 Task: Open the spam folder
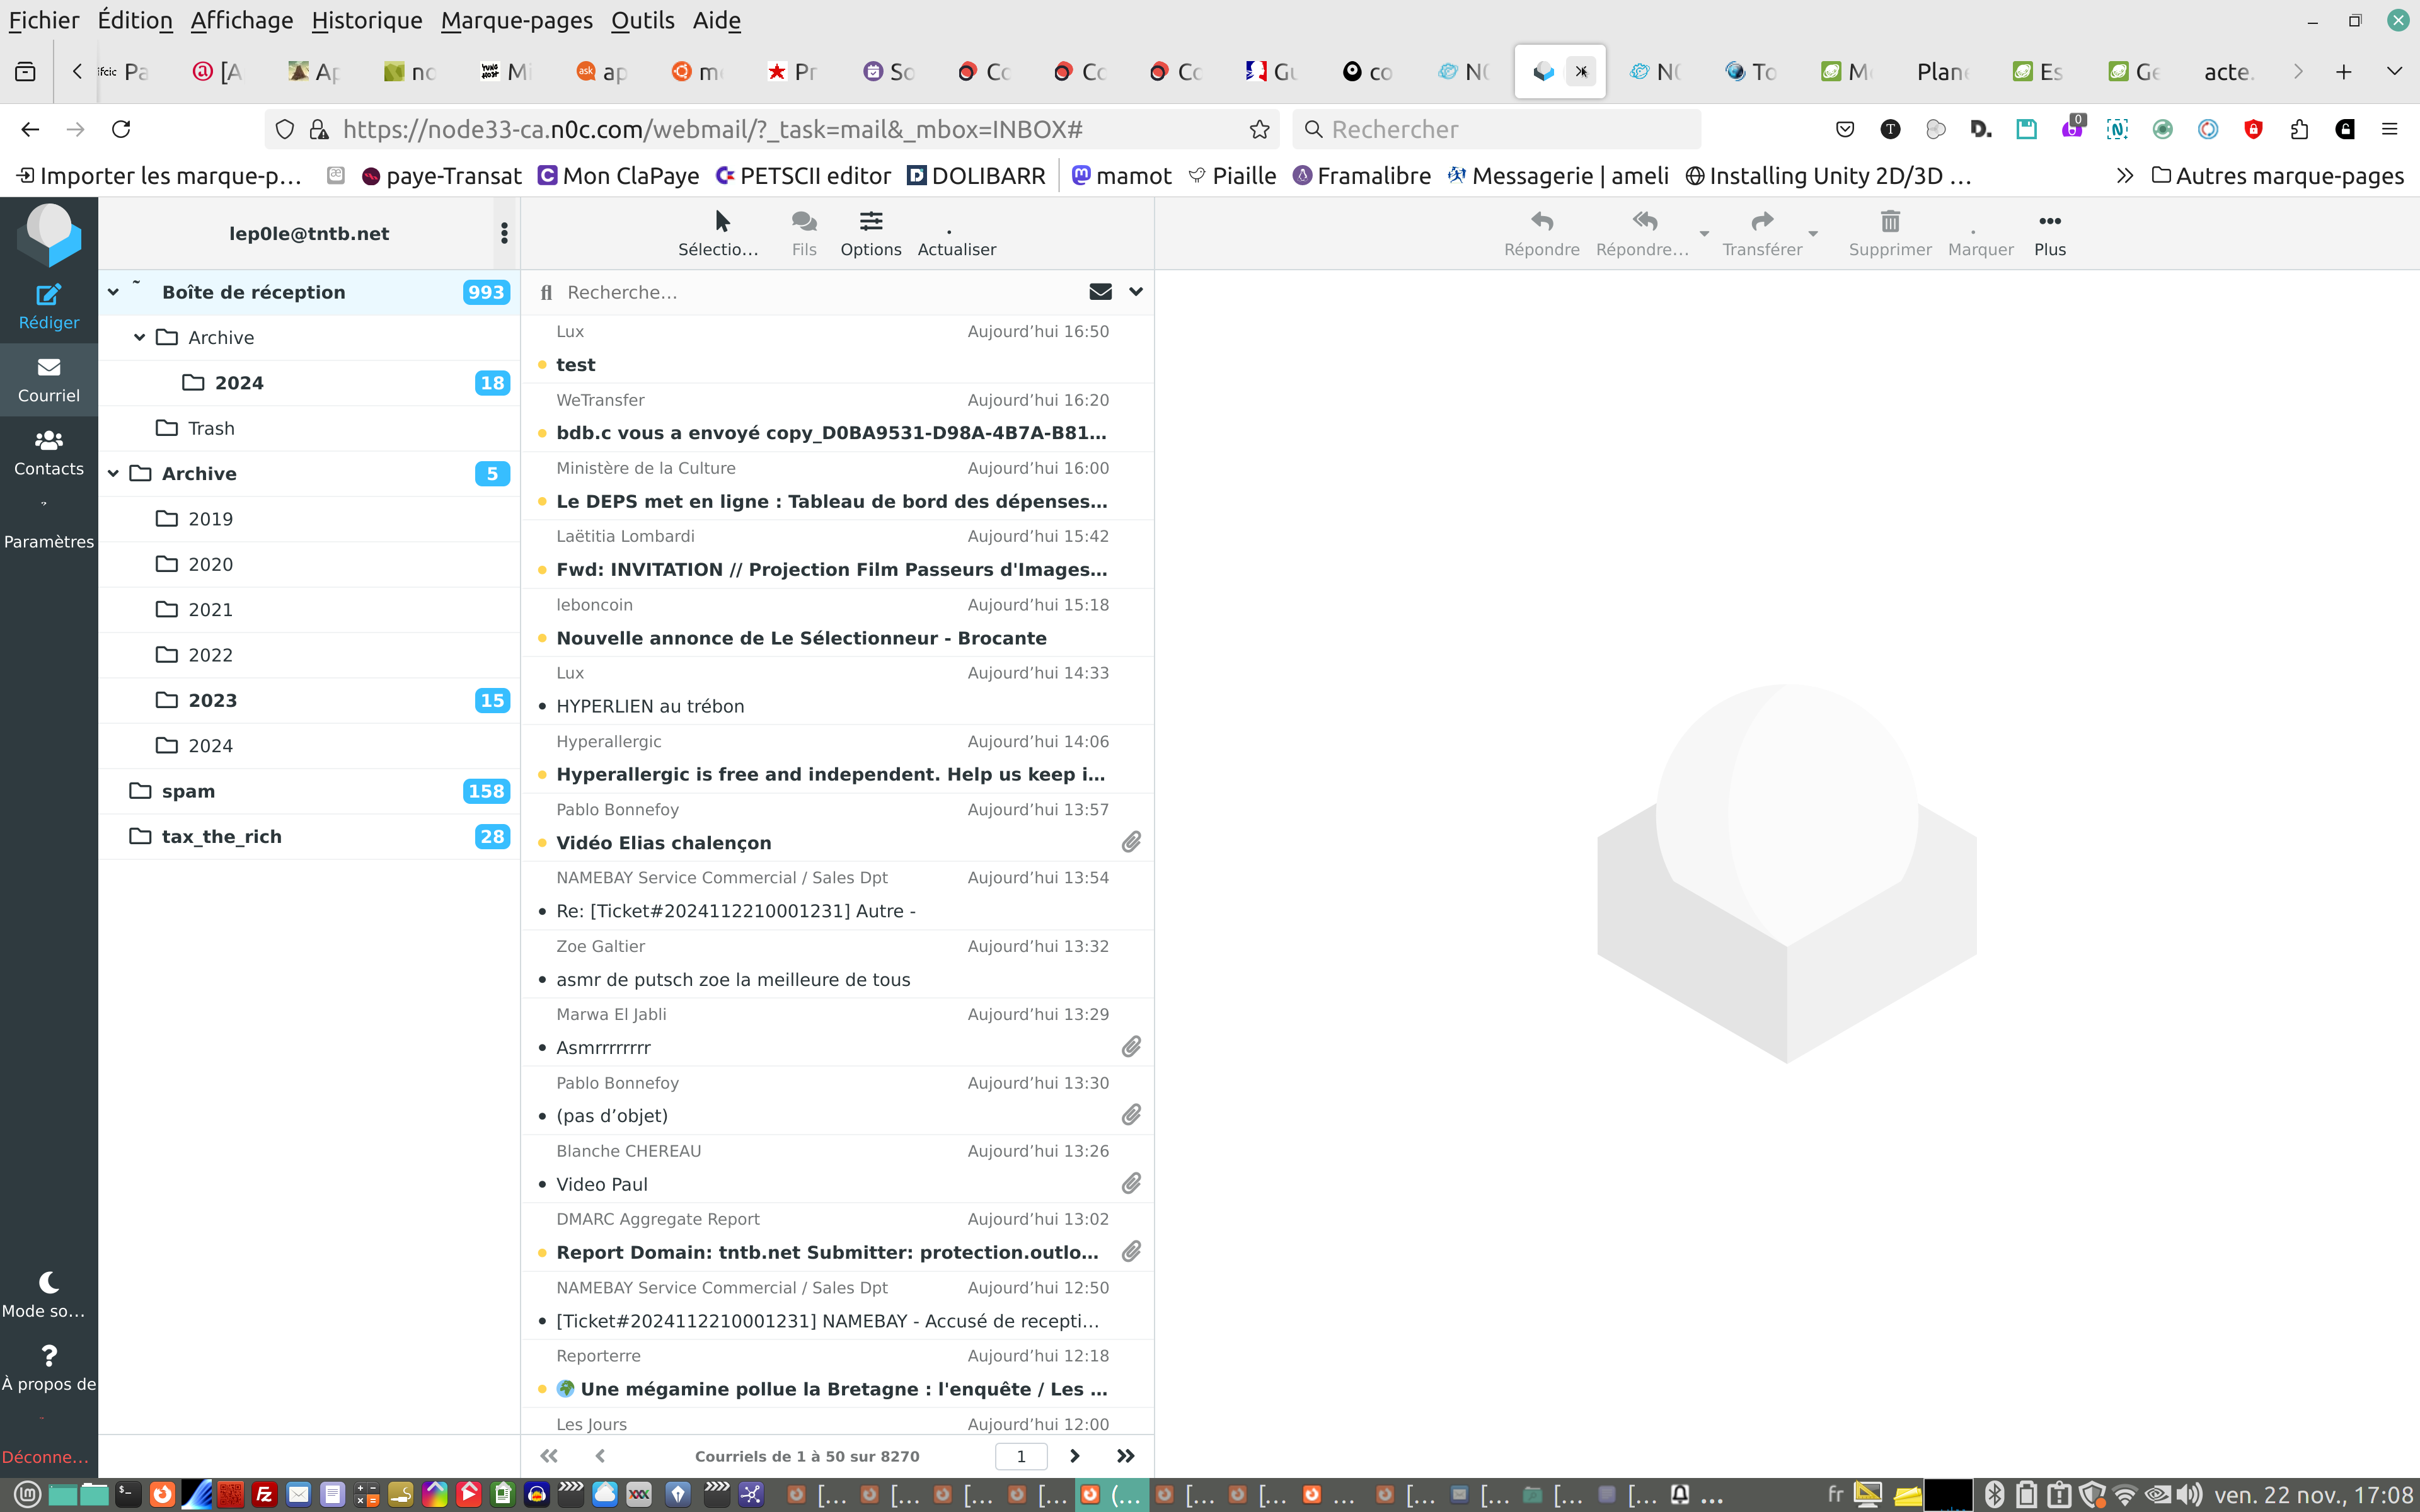pos(188,791)
